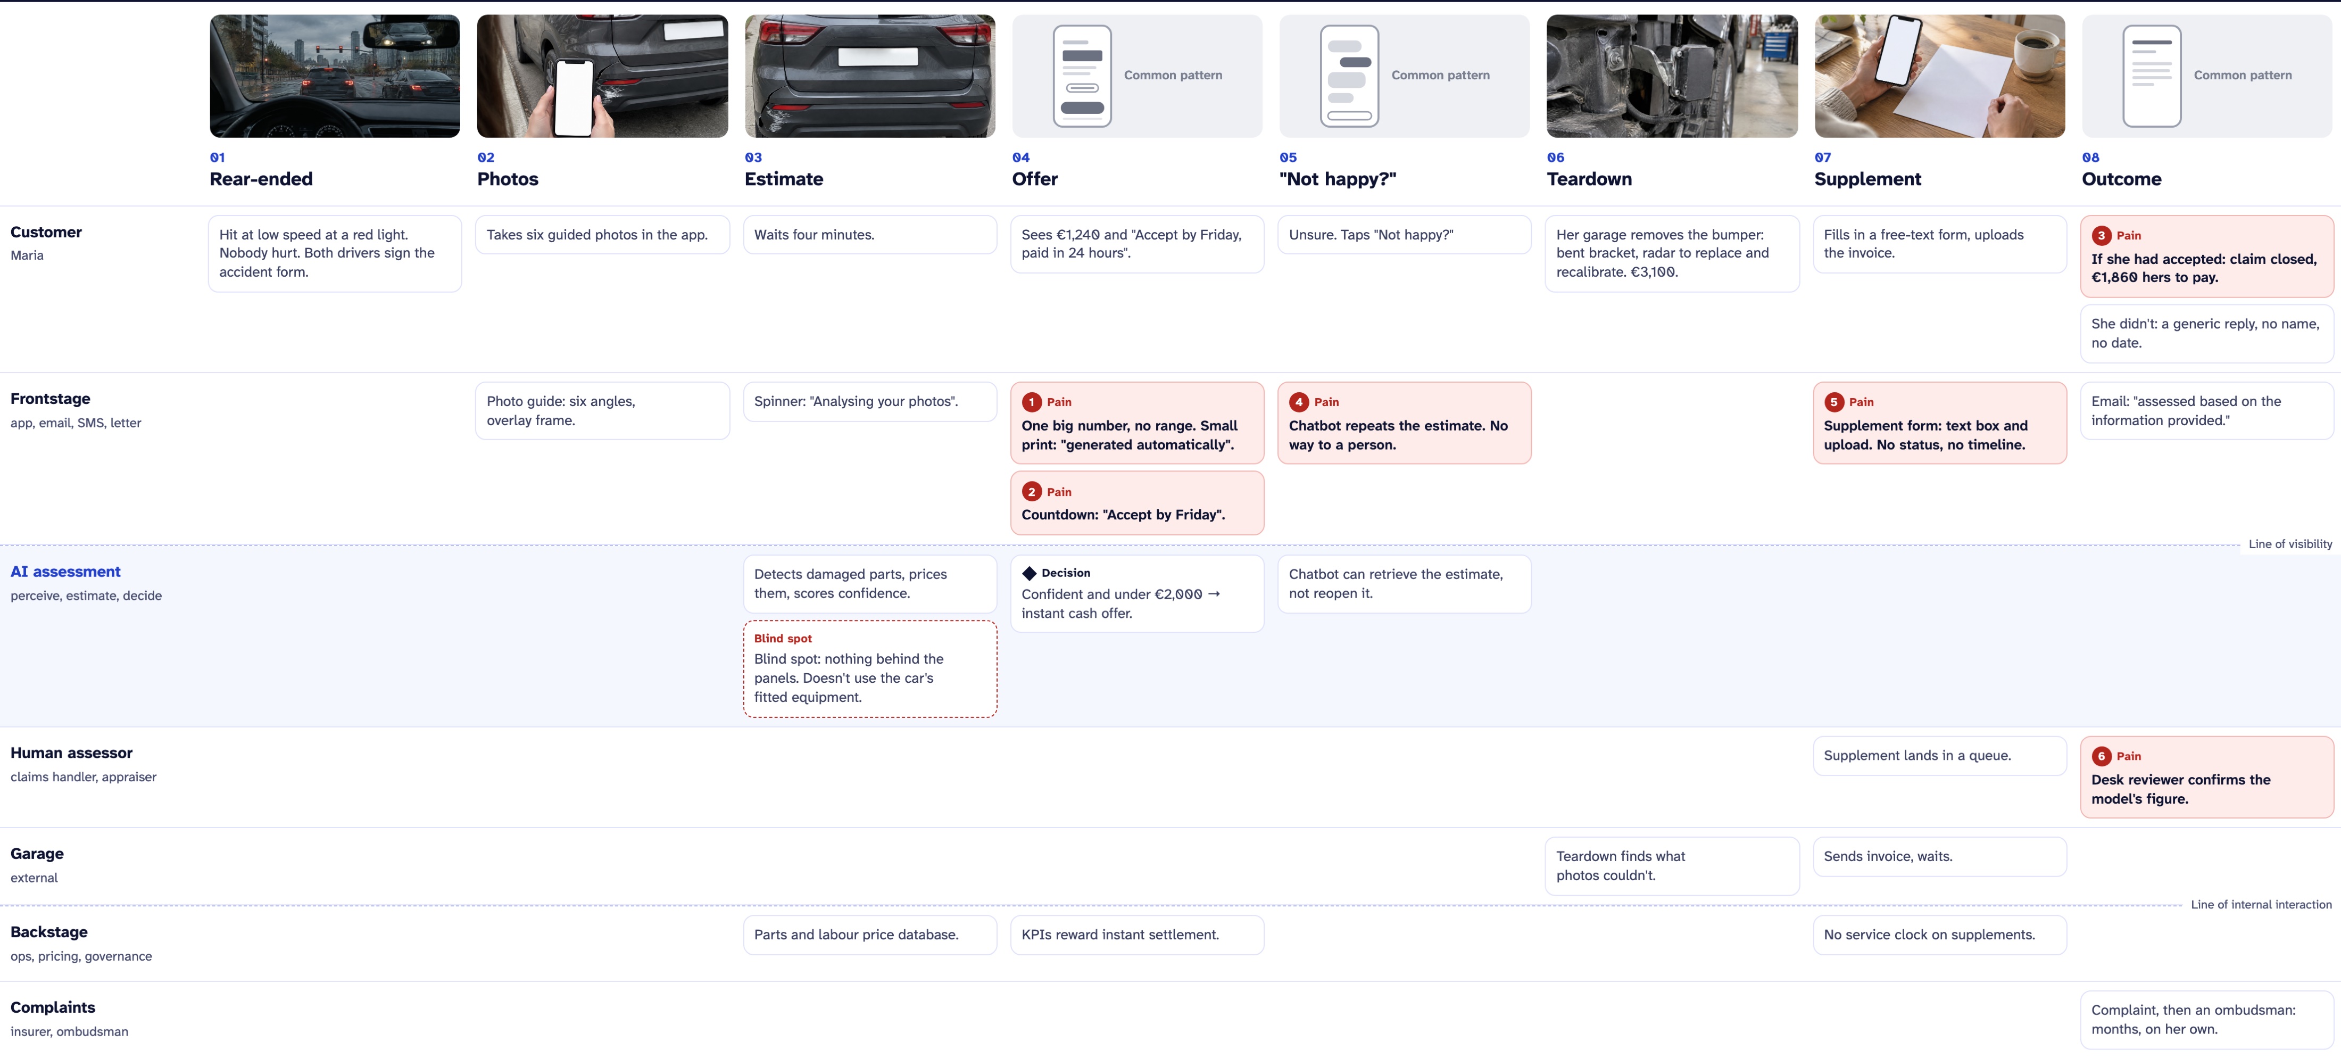2341x1058 pixels.
Task: Click the "Spinner: Analysing your photos" card
Action: click(870, 402)
